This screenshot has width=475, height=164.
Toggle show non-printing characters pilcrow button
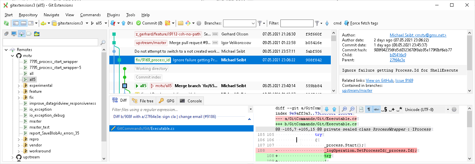pos(369,109)
